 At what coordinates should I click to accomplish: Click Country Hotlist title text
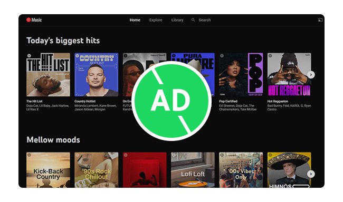pyautogui.click(x=85, y=101)
